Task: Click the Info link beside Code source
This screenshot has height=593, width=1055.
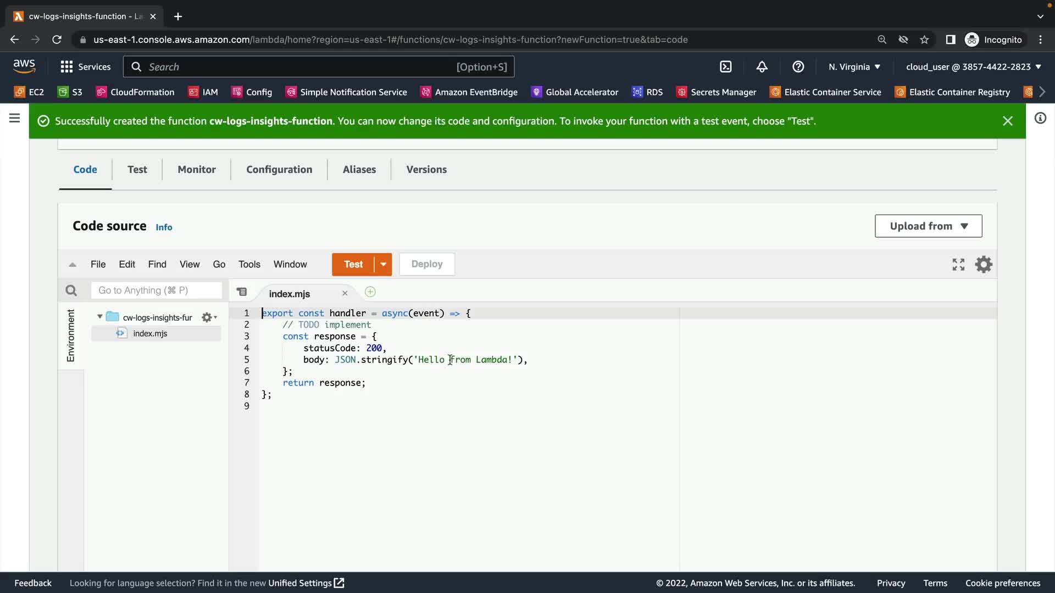Action: coord(164,227)
